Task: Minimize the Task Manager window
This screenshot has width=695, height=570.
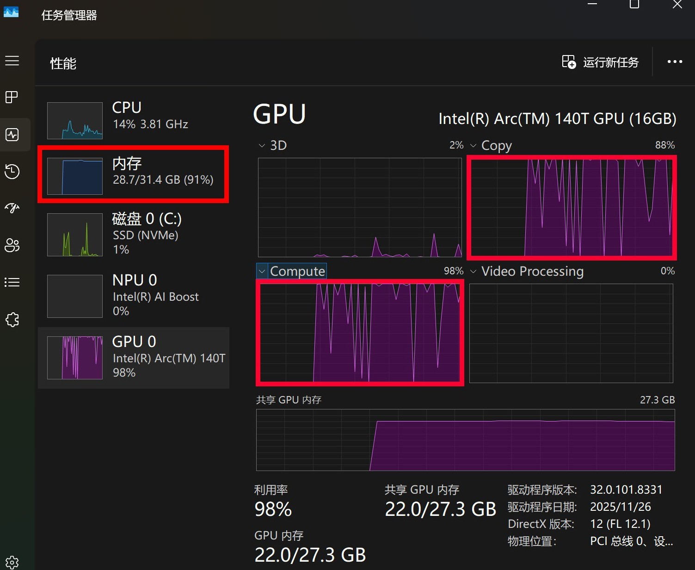Action: click(x=592, y=4)
